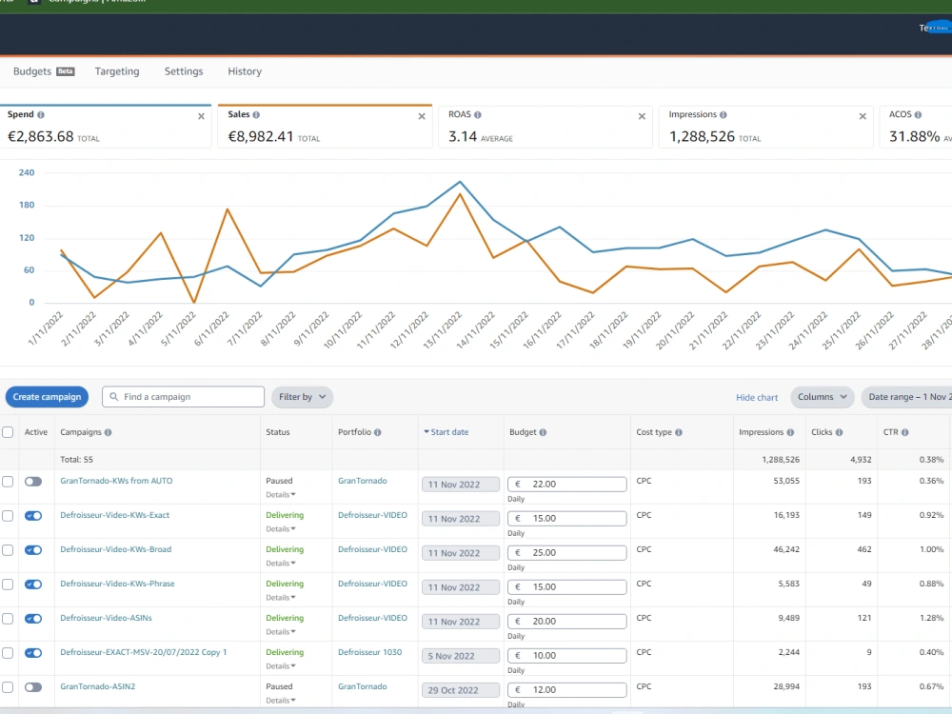952x714 pixels.
Task: Enable the GranTornado-ASIN2 campaign toggle
Action: point(33,687)
